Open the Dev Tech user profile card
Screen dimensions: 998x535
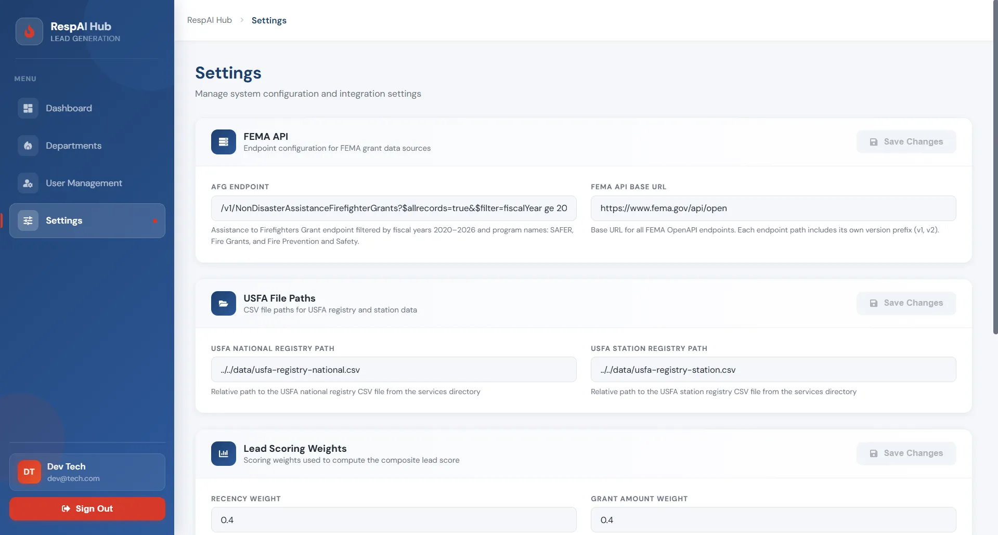tap(87, 472)
